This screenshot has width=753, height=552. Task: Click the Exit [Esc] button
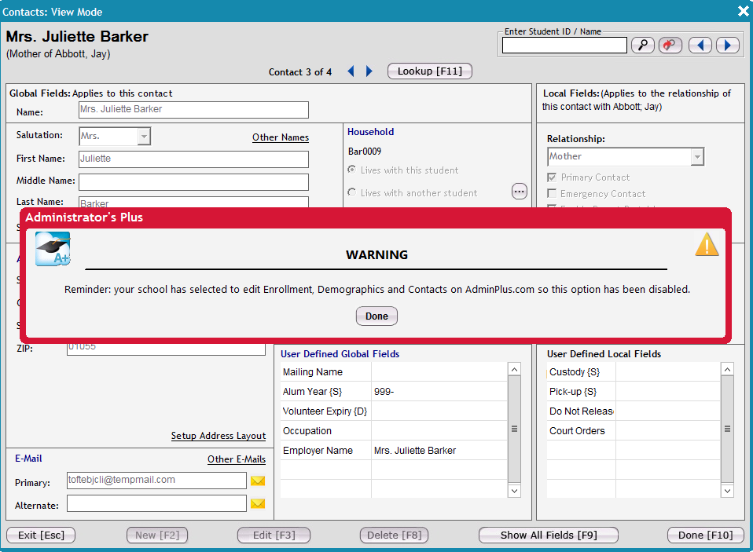coord(41,535)
